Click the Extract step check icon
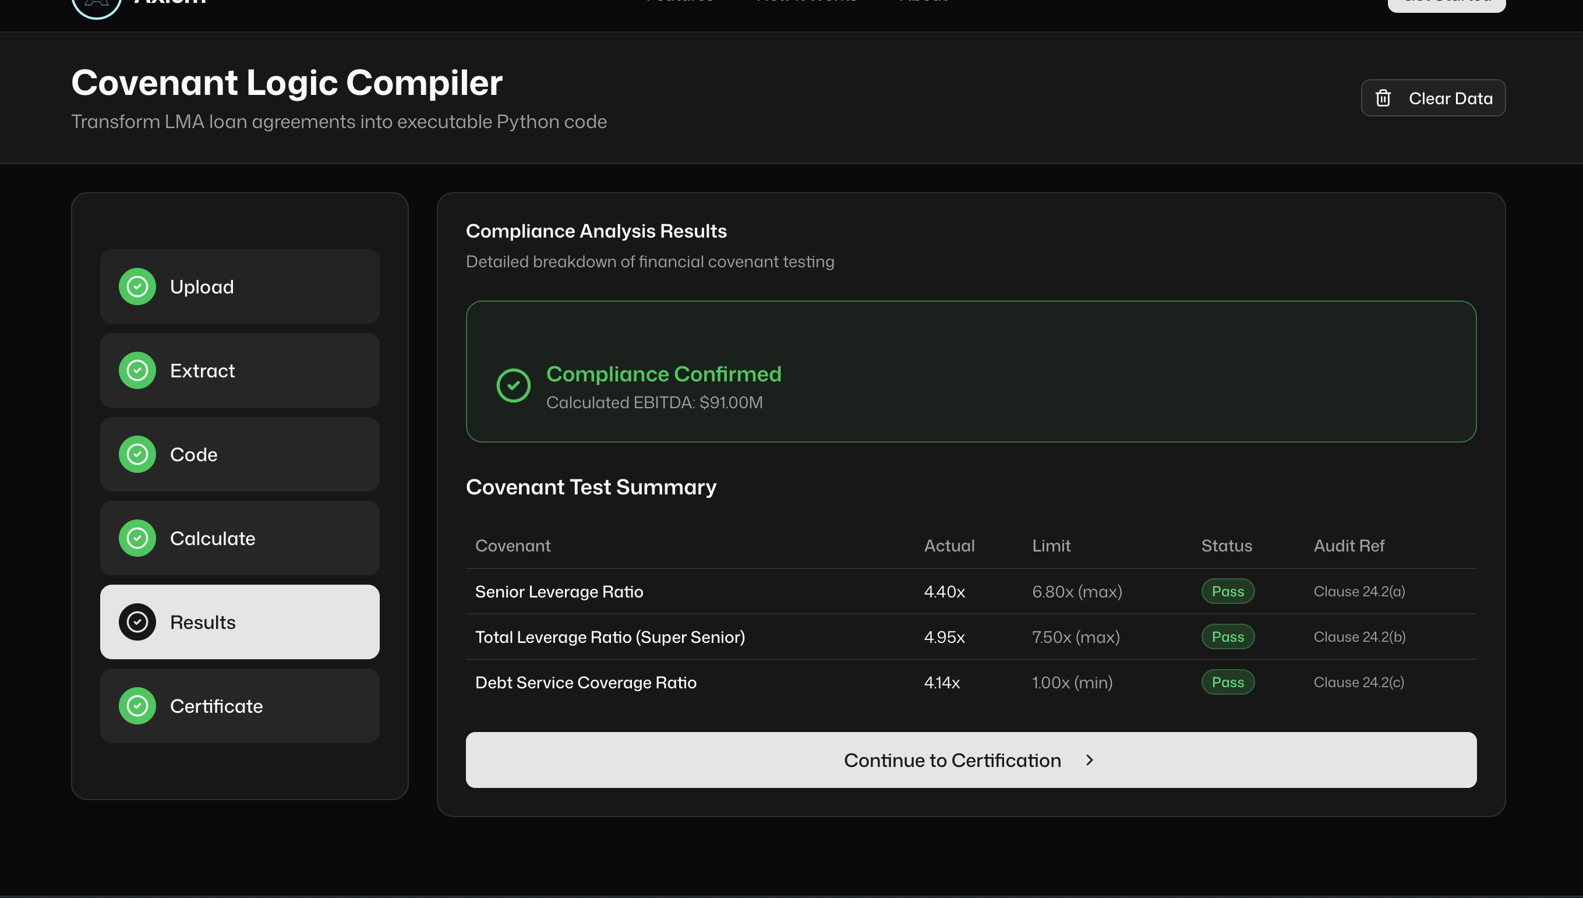Screen dimensions: 1583x898 point(137,370)
